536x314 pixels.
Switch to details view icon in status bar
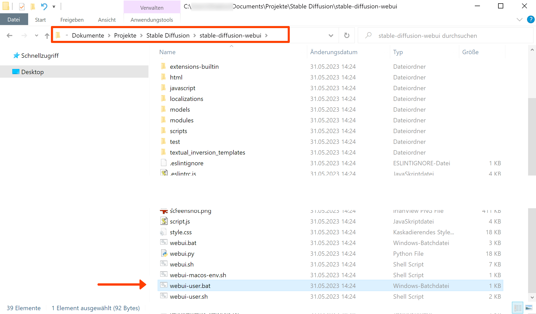tap(518, 308)
